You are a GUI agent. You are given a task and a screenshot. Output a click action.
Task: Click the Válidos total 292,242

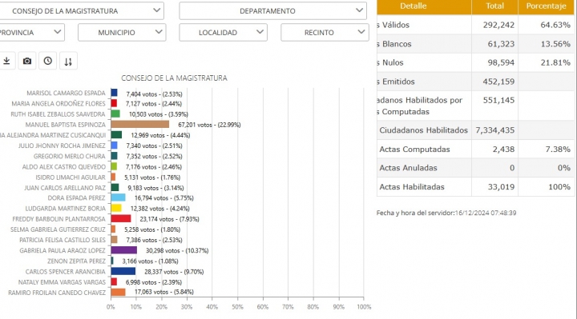click(x=498, y=25)
